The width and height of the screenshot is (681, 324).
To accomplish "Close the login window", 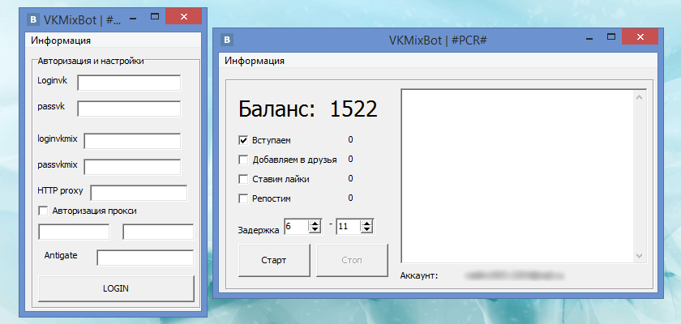I will [184, 16].
